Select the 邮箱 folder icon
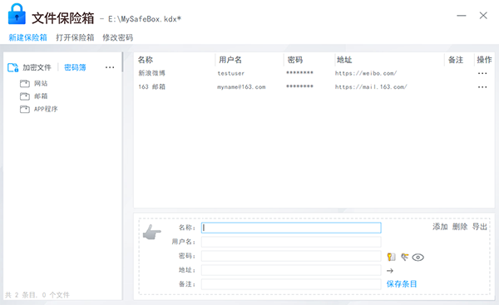The width and height of the screenshot is (499, 305). [x=25, y=96]
